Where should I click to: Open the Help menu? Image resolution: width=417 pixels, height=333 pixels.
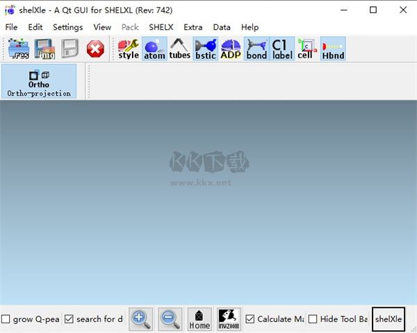click(250, 27)
